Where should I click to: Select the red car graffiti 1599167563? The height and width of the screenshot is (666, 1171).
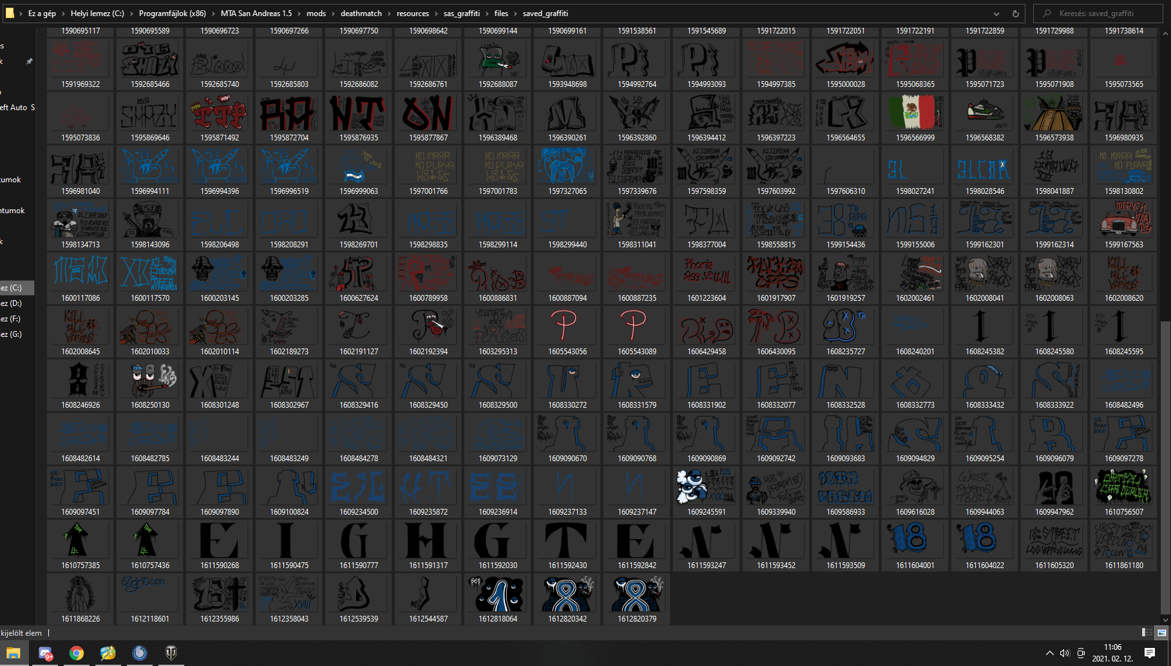(1124, 224)
